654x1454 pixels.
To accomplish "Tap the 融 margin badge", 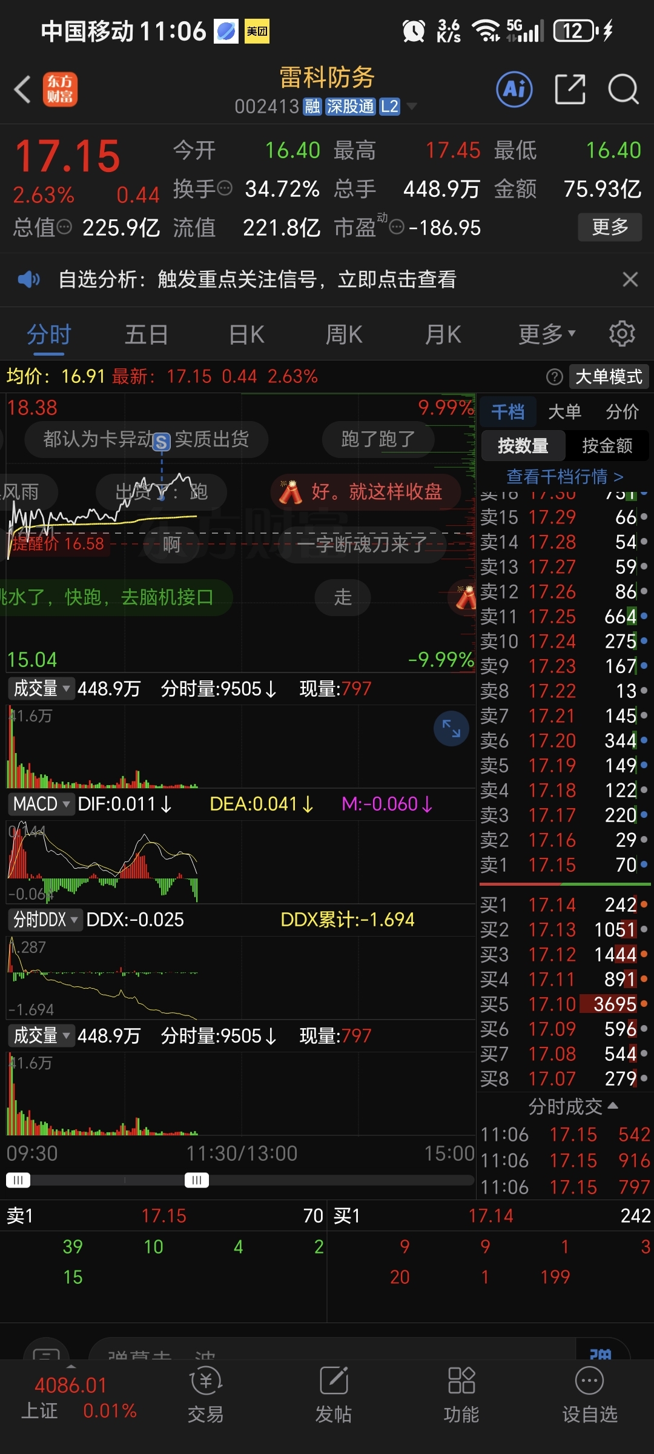I will click(x=312, y=107).
